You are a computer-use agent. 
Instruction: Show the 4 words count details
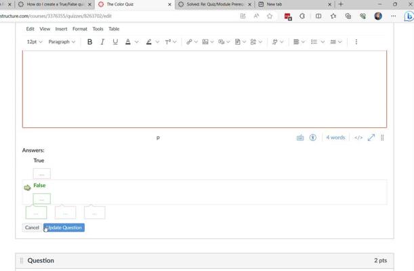coord(335,138)
